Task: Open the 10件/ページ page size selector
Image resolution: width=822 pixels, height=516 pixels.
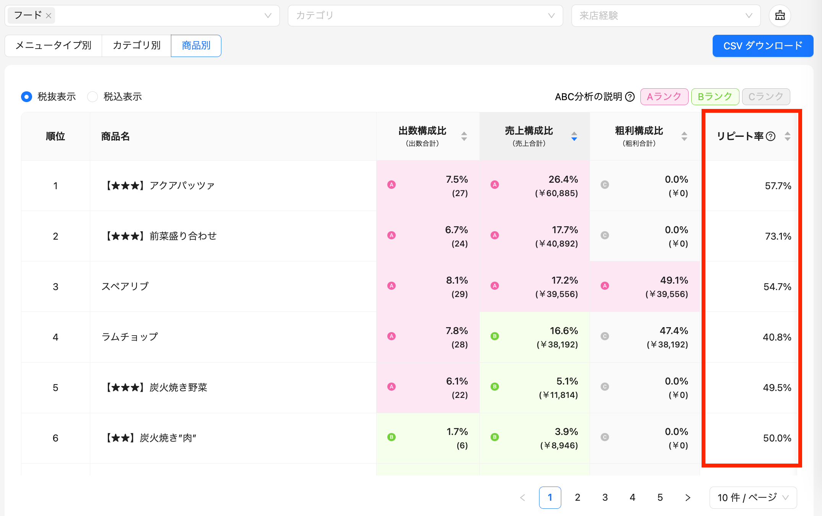Action: [753, 498]
